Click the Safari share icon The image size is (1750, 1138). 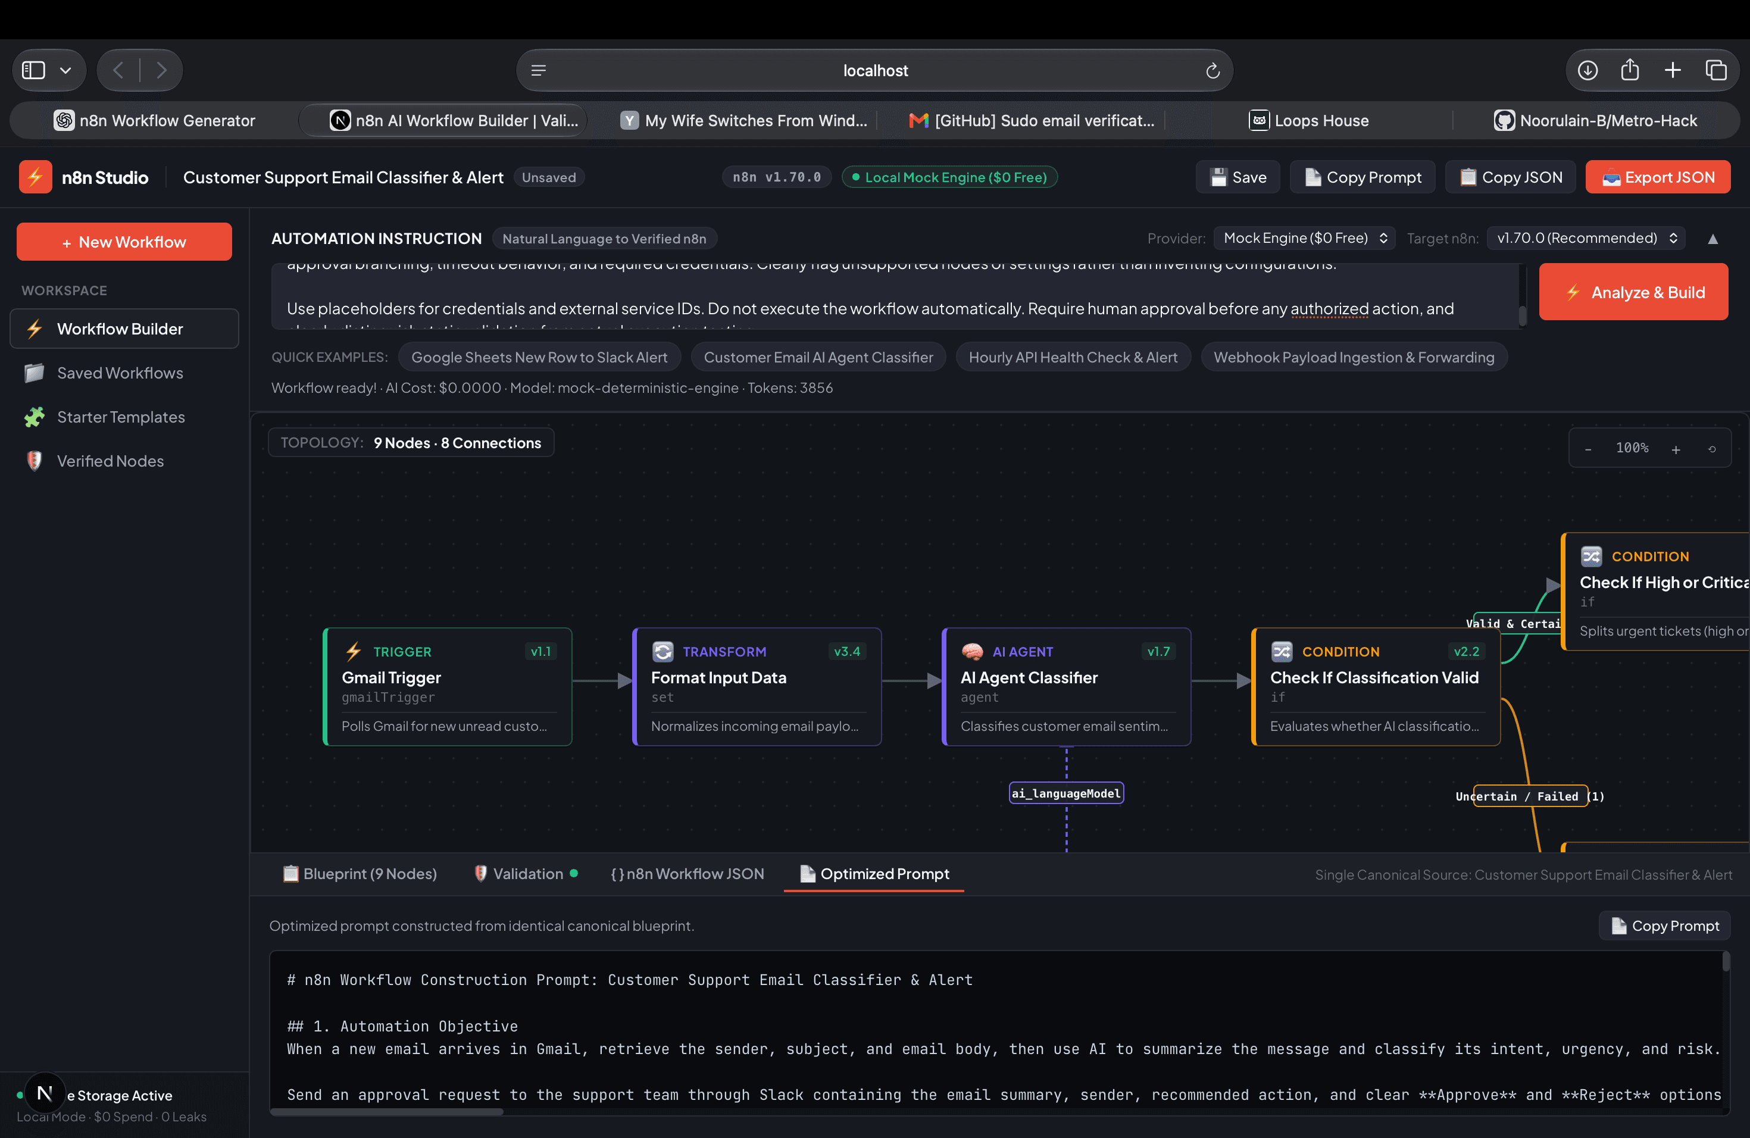pyautogui.click(x=1630, y=69)
